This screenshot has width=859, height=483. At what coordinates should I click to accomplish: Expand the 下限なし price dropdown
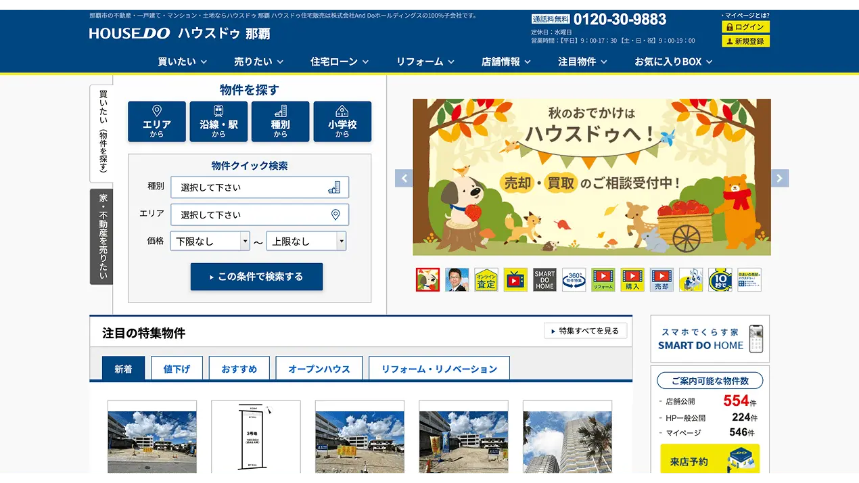click(210, 241)
